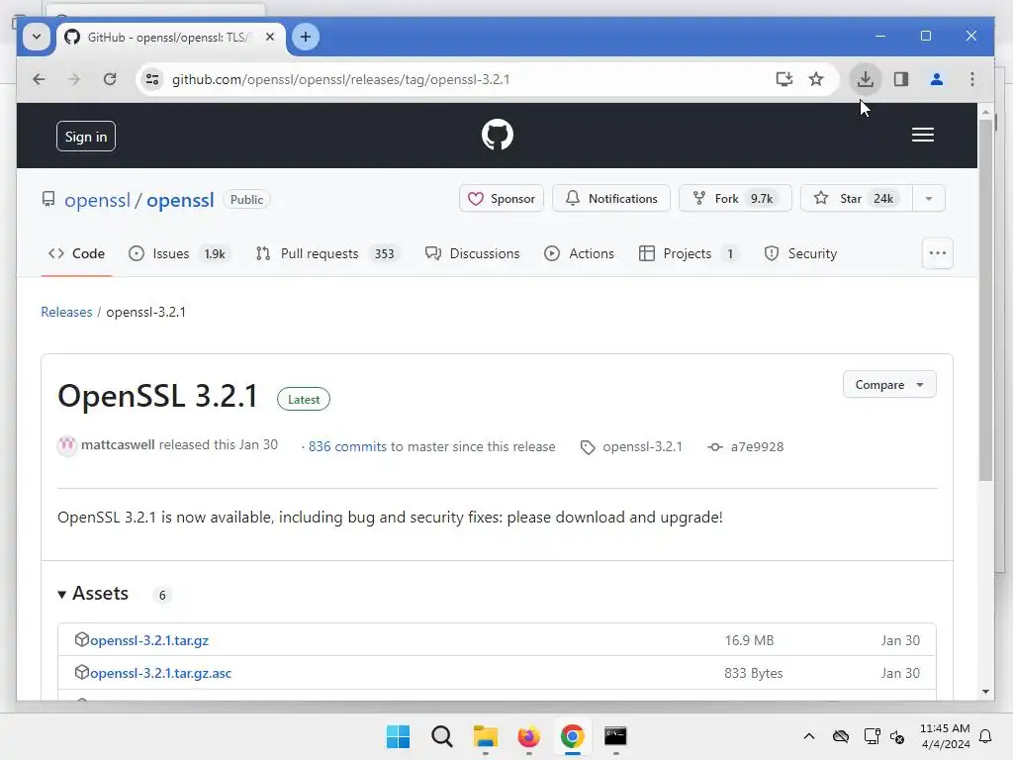Show more repository tabs ellipsis button
The width and height of the screenshot is (1013, 760).
[x=937, y=253]
